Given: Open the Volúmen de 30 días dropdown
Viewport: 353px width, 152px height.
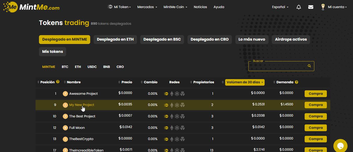Looking at the screenshot, I should coord(245,82).
